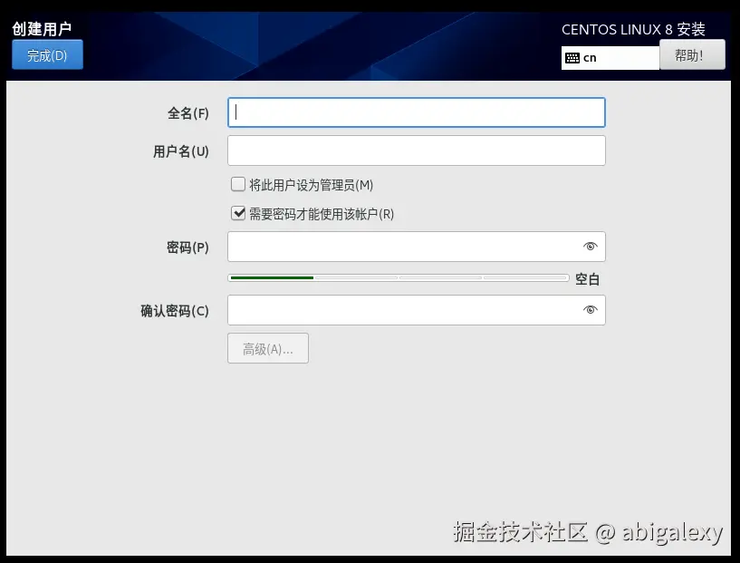Image resolution: width=740 pixels, height=563 pixels.
Task: Focus the 全名 full name input field
Action: point(416,112)
